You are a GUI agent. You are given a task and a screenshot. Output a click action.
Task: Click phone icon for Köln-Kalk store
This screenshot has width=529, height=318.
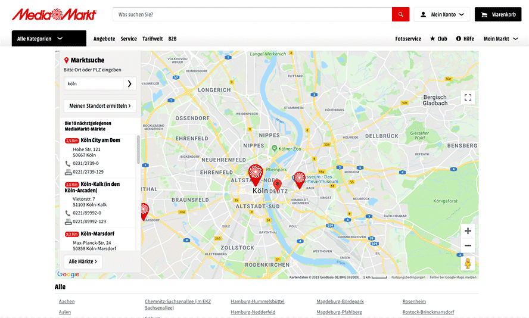(67, 213)
